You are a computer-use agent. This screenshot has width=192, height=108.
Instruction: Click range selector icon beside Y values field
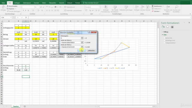pyautogui.click(x=82, y=47)
